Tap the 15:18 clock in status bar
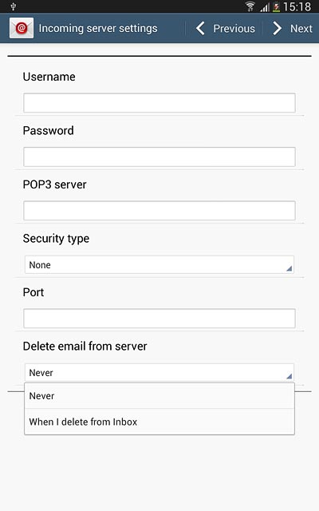This screenshot has width=319, height=511. coord(297,7)
